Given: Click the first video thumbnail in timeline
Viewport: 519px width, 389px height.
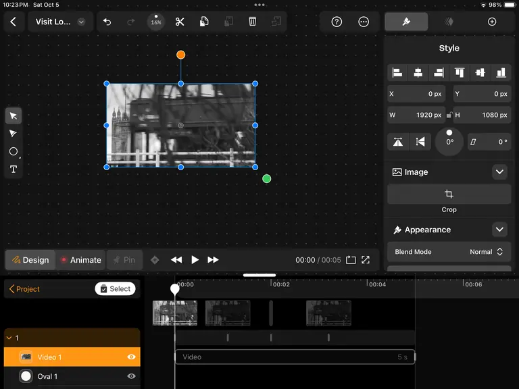Looking at the screenshot, I should [x=175, y=313].
